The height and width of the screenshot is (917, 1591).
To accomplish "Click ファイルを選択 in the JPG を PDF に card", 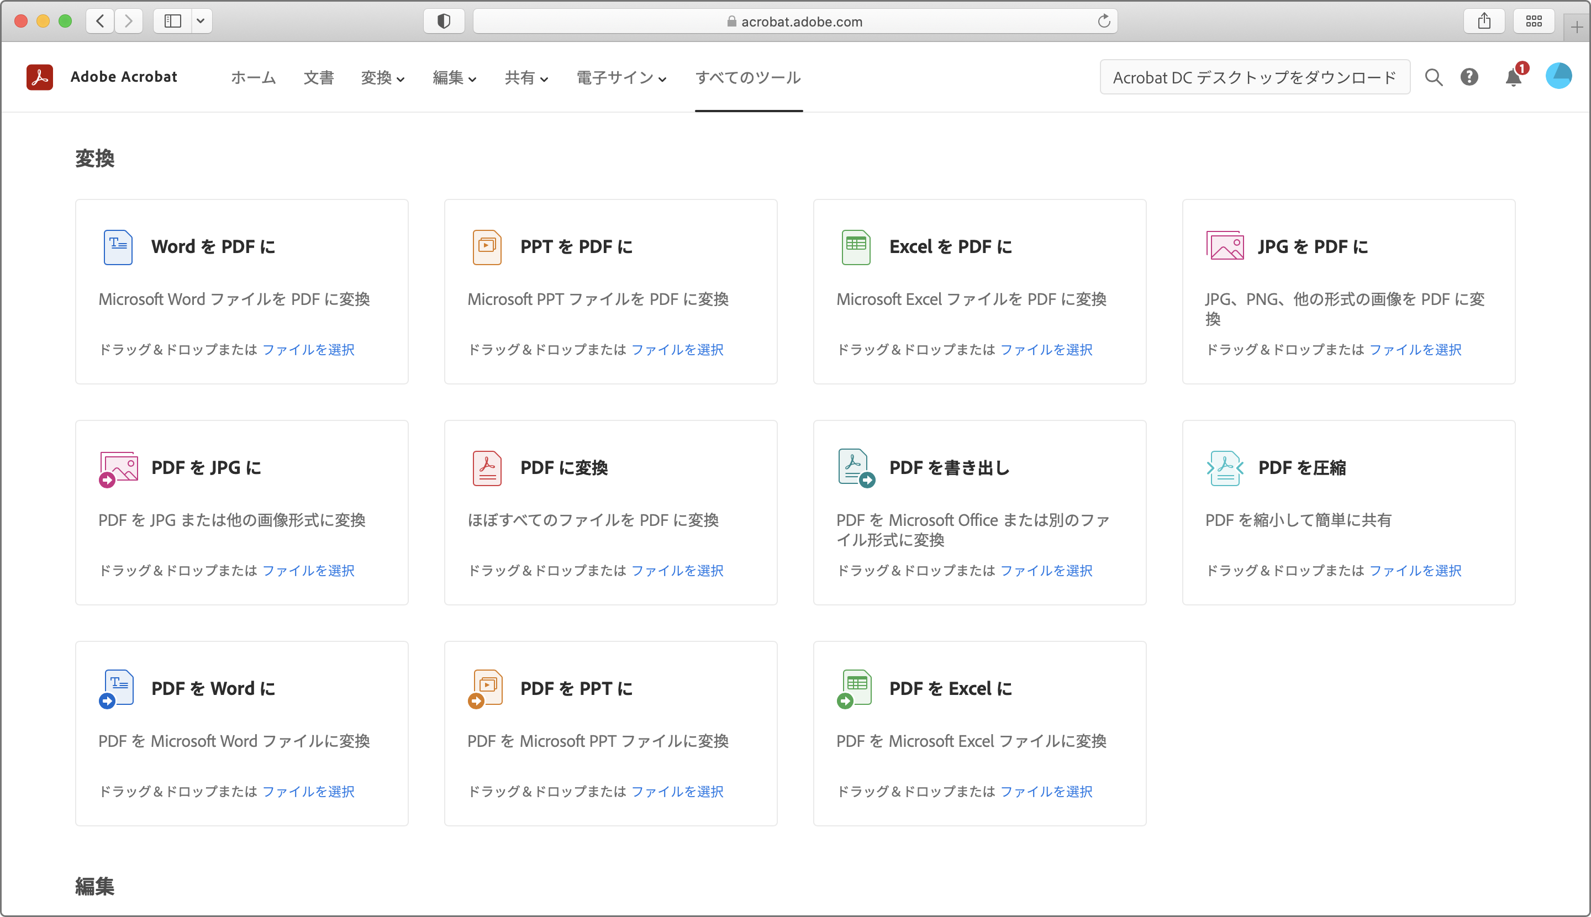I will 1415,350.
